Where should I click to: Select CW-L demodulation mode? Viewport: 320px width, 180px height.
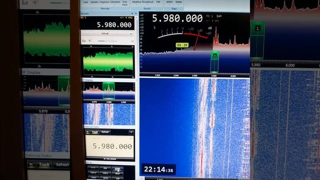click(105, 173)
